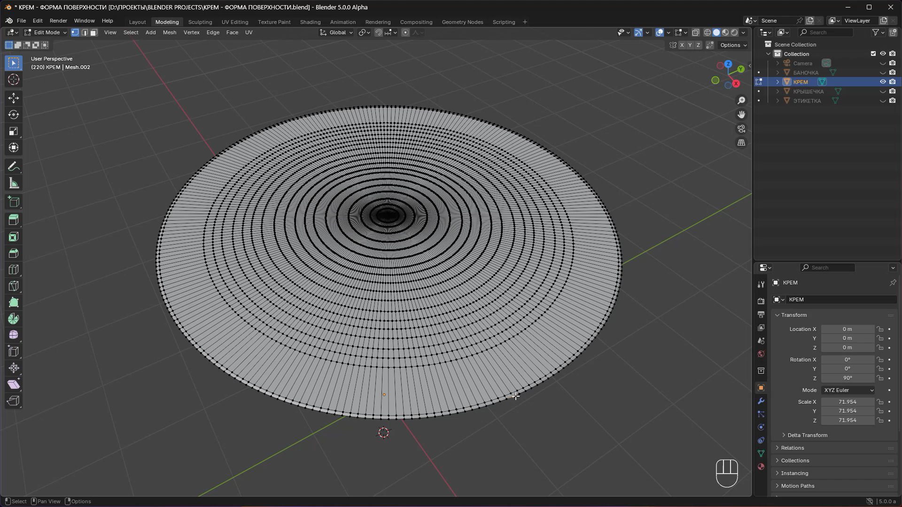This screenshot has height=507, width=902.
Task: Open Modifiers tab in Properties editor
Action: click(761, 401)
